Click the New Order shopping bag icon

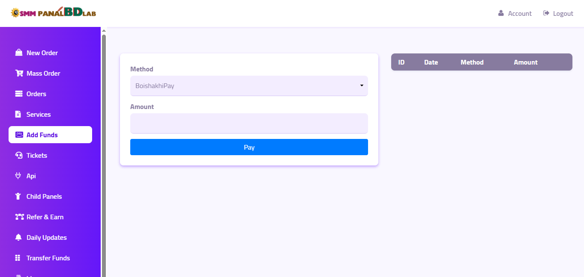tap(18, 53)
